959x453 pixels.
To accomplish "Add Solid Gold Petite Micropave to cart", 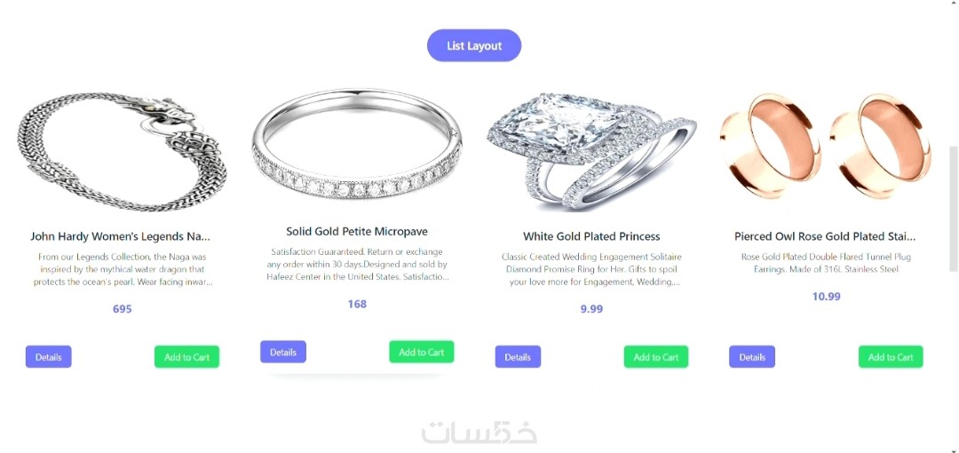I will tap(422, 352).
